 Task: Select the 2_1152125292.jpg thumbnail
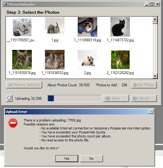pos(120,60)
